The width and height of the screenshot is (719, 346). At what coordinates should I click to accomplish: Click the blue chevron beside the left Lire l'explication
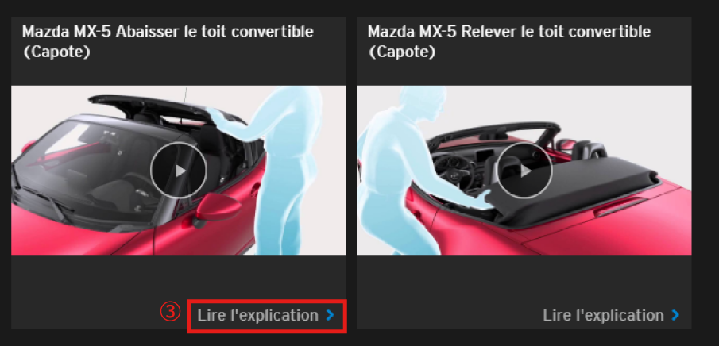pyautogui.click(x=331, y=315)
